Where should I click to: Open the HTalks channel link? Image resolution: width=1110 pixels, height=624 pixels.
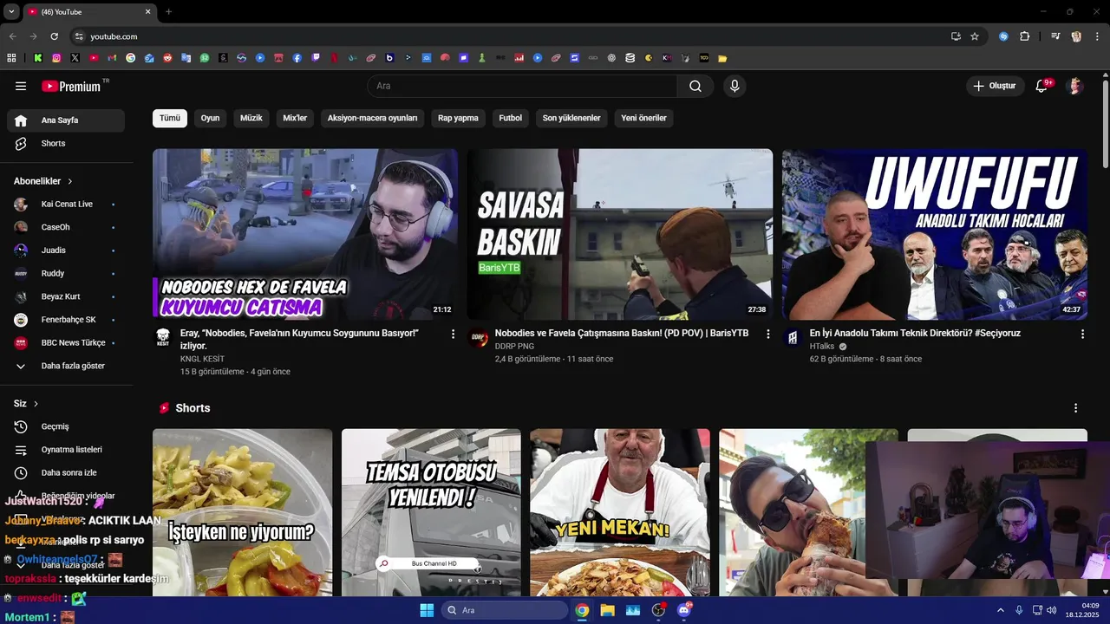(822, 347)
